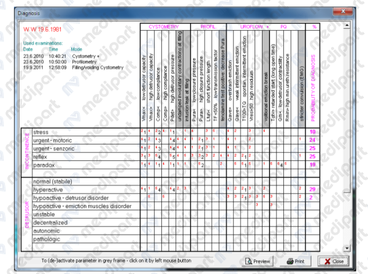This screenshot has height=274, width=368.
Task: Click the CYSTOMETRY section heading
Action: 164,27
